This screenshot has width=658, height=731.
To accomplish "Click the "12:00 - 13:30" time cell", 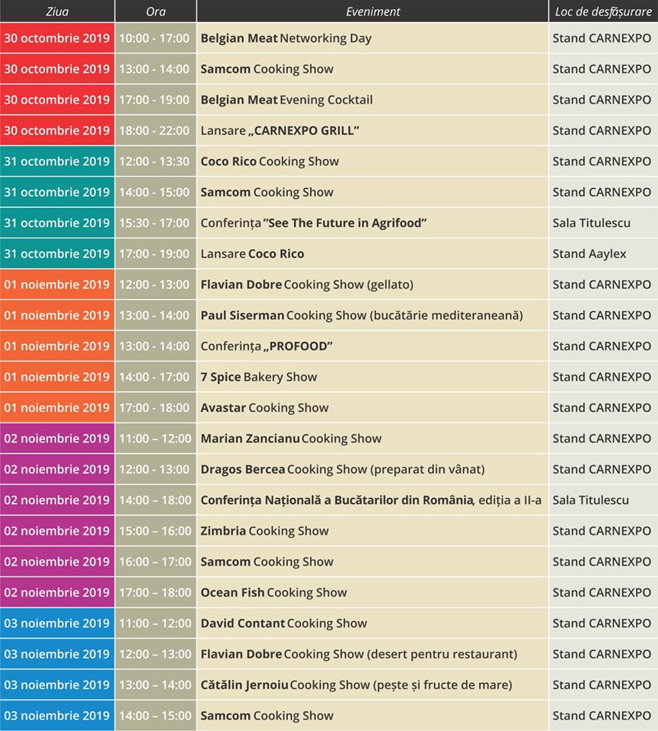I will pos(155,161).
